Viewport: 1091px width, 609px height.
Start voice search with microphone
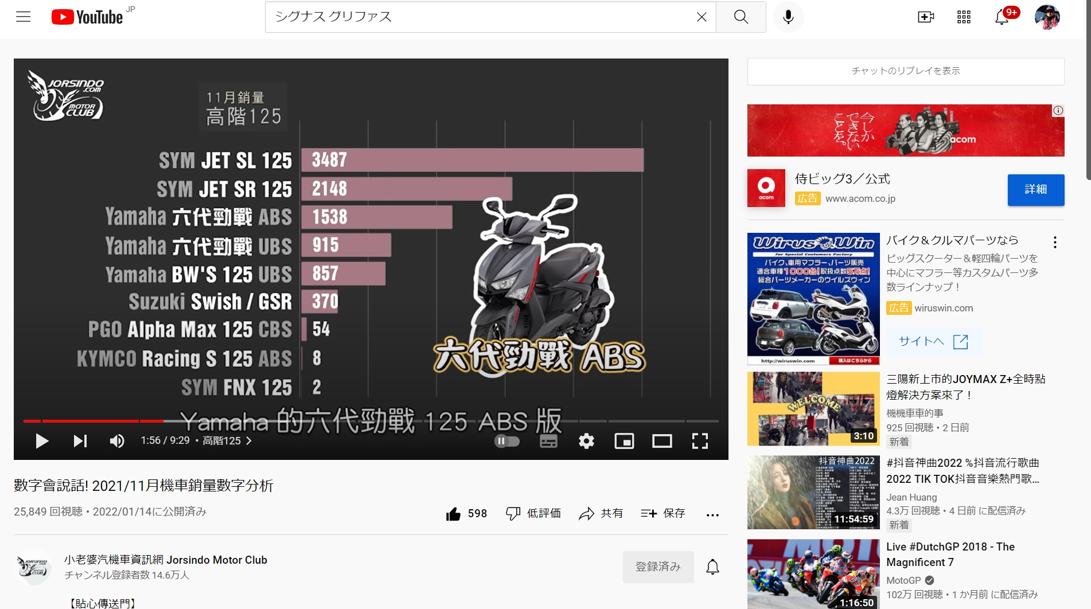click(788, 17)
